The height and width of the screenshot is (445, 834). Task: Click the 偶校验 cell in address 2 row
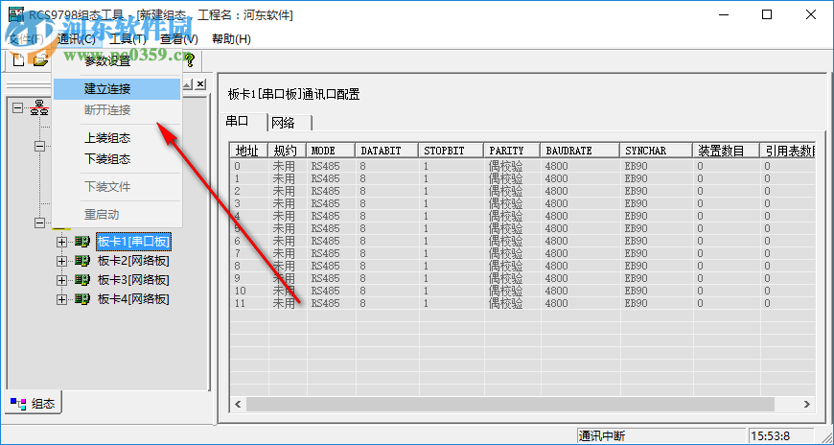[x=513, y=191]
